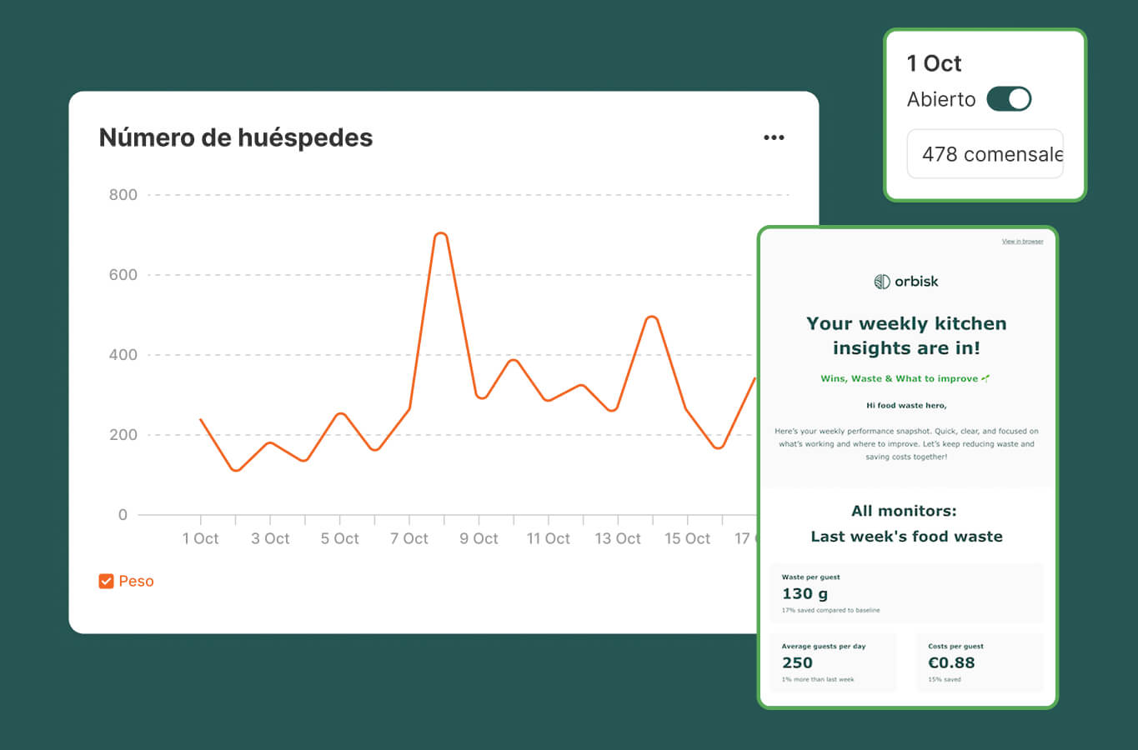This screenshot has width=1138, height=750.
Task: Click the 800 y-axis value
Action: point(123,195)
